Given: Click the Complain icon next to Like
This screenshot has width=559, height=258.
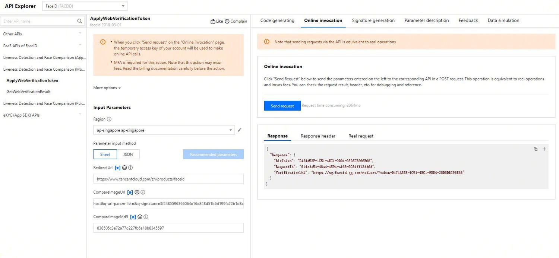Looking at the screenshot, I should click(x=227, y=21).
